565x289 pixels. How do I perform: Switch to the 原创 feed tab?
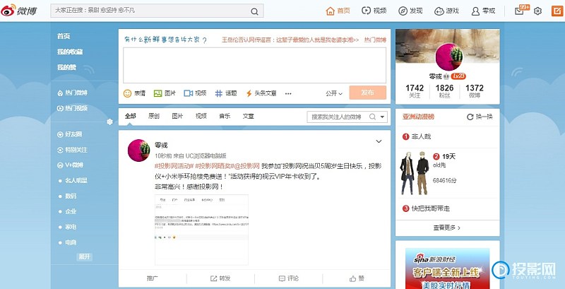[x=153, y=116]
